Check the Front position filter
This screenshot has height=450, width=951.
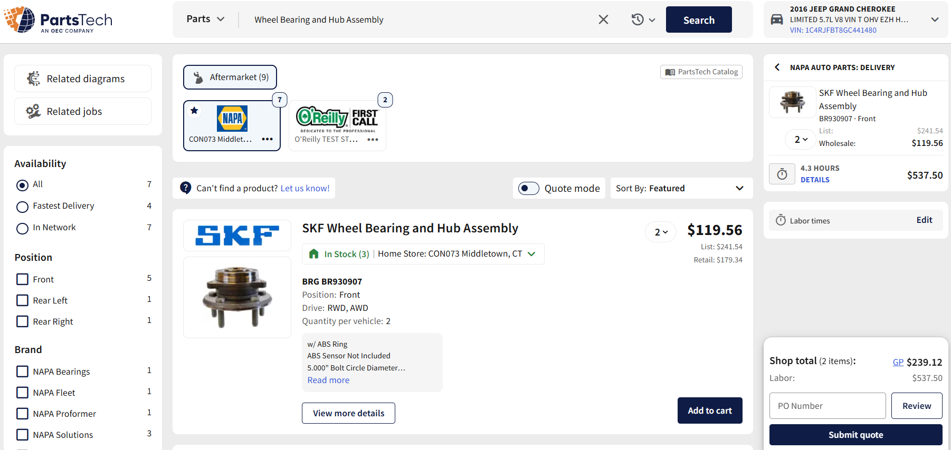(22, 279)
